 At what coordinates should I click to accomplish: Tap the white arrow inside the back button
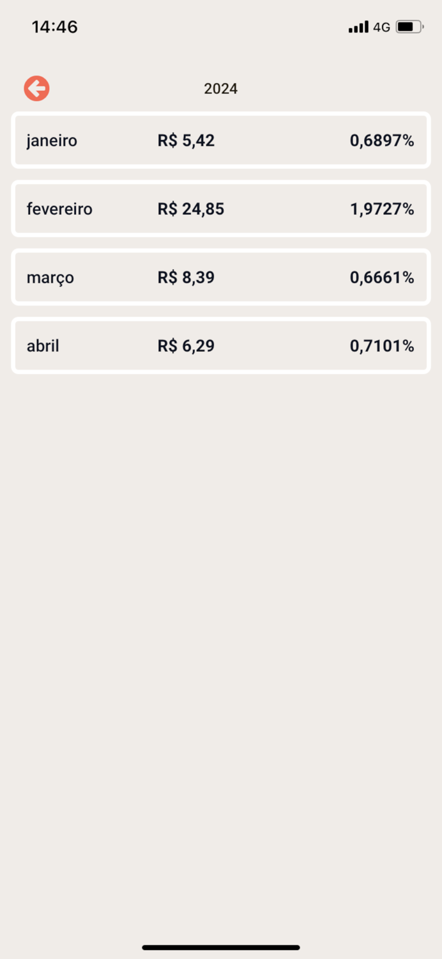tap(36, 88)
